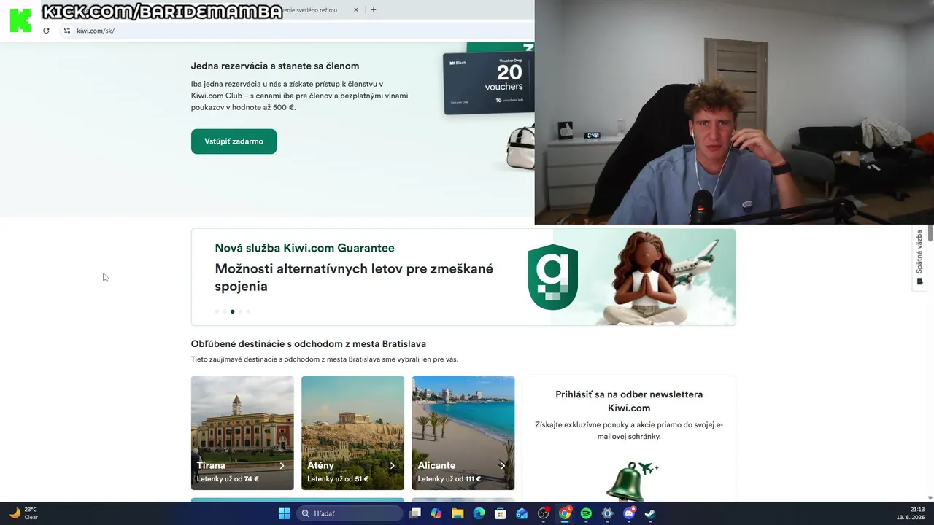Click the 'Prihlásiť sa na odber newslettera' heading
This screenshot has width=934, height=525.
click(x=629, y=401)
